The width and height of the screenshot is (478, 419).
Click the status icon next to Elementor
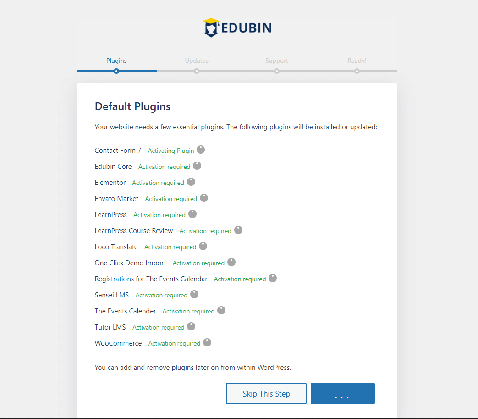coord(191,182)
